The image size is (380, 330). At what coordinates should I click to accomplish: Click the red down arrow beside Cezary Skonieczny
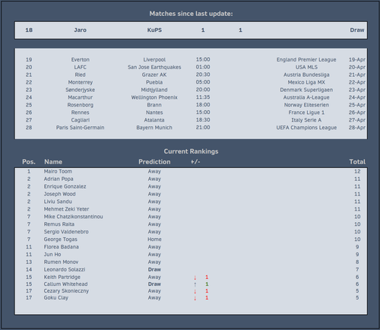(195, 291)
